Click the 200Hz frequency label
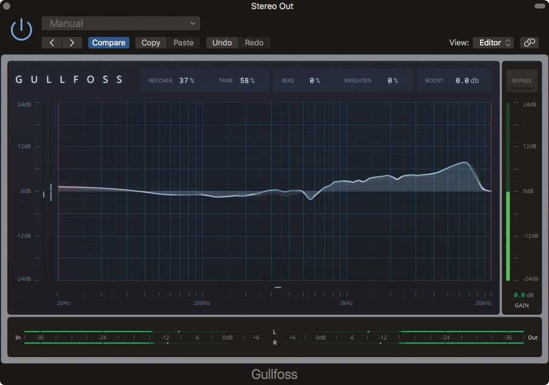549x385 pixels. (202, 303)
